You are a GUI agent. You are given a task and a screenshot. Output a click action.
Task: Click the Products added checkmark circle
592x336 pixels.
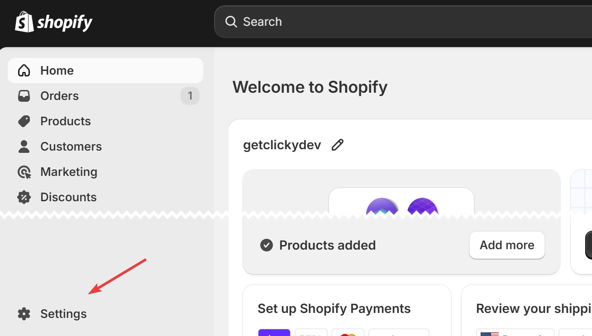click(267, 245)
